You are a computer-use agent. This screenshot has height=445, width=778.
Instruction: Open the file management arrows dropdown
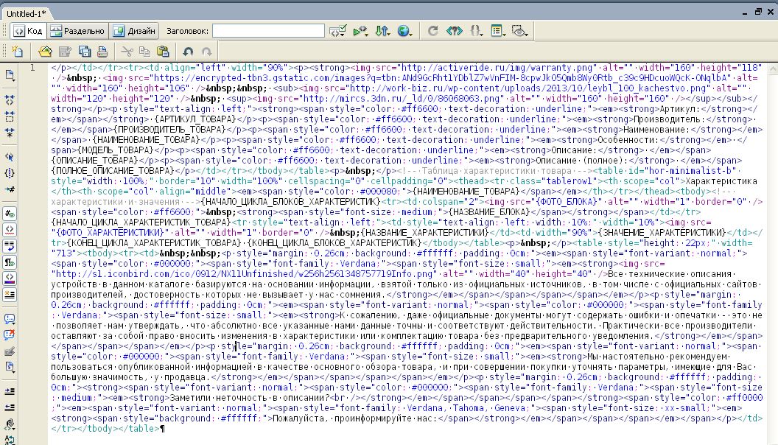click(x=382, y=31)
